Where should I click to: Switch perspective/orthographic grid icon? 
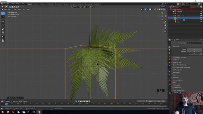point(165,32)
